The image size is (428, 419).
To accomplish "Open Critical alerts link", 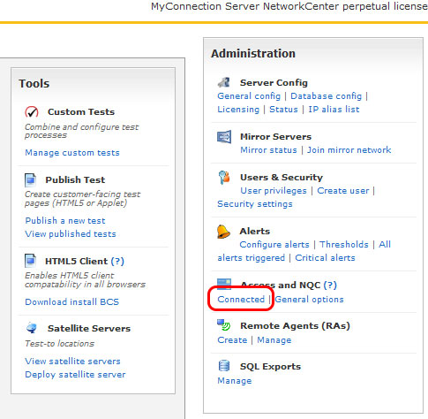I will [325, 258].
